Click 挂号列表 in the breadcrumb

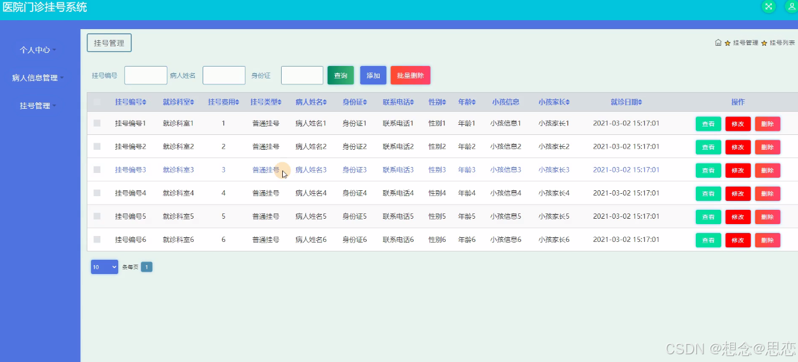pyautogui.click(x=783, y=43)
